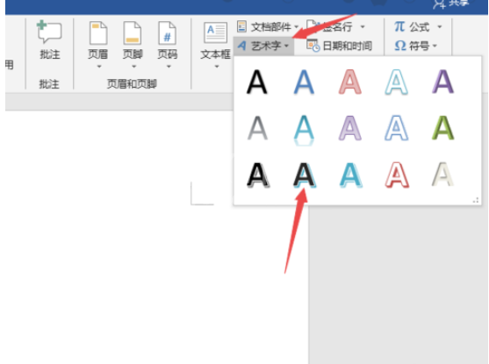Open 文档部件 quick parts
The width and height of the screenshot is (489, 364).
coord(268,27)
